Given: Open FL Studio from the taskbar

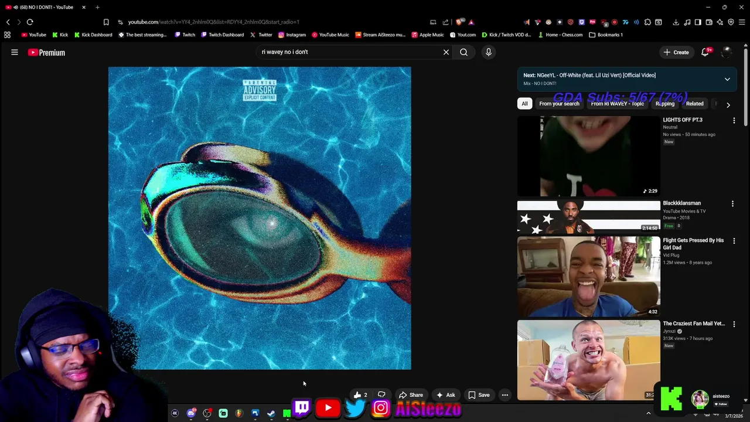Looking at the screenshot, I should [x=239, y=413].
